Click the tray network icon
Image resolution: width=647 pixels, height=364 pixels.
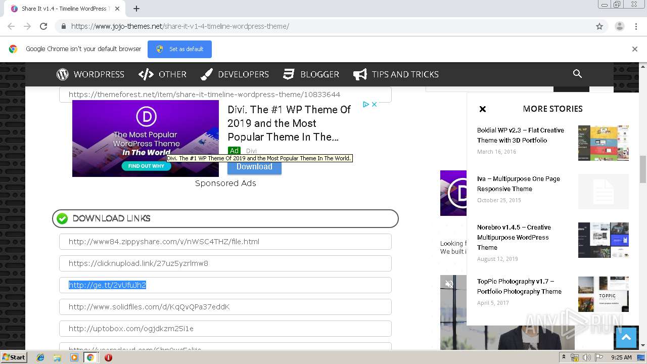tap(575, 357)
